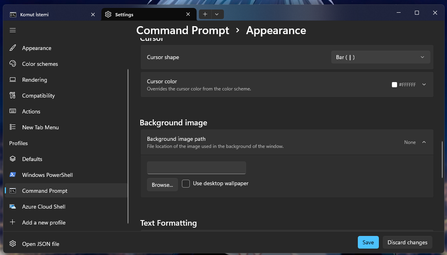Click the plus icon beside Add a new profile
Screen dimensions: 447x255
coord(13,222)
